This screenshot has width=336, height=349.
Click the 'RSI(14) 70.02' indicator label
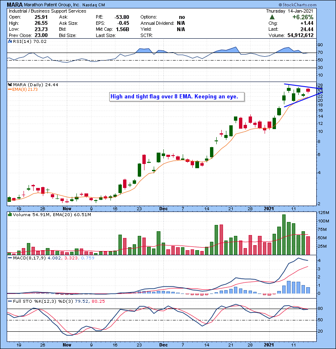(30, 41)
